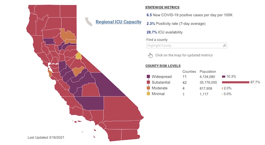Select the purple Widespread legend swatch

pos(148,76)
